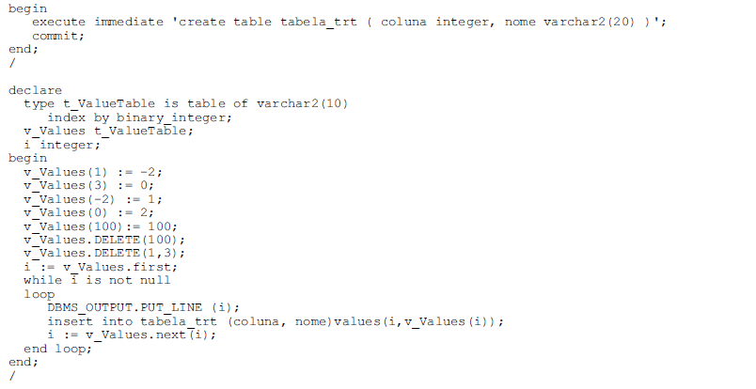
Task: Click the 'v_Values(1) := -2;' assignment
Action: coord(93,172)
